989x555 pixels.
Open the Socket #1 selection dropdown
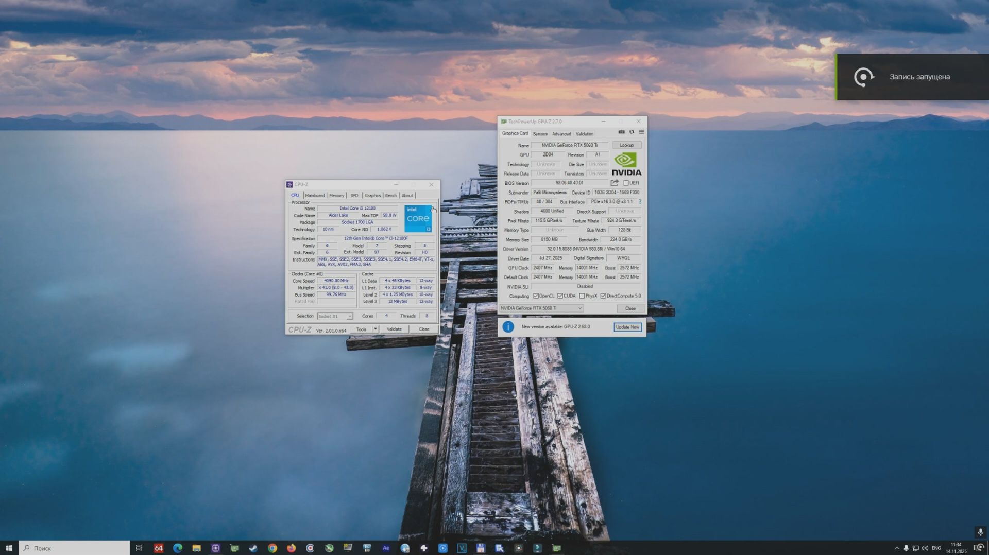click(350, 316)
